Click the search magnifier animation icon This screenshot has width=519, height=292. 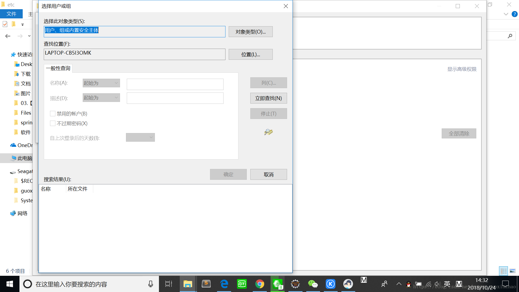tap(268, 132)
